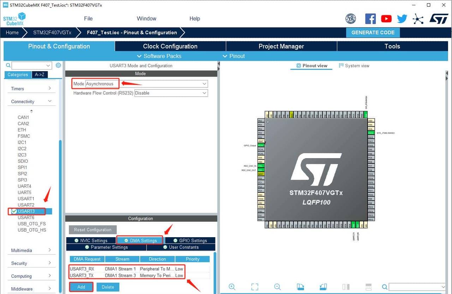The image size is (452, 294).
Task: Click the zoom in icon below pinout view
Action: pos(232,287)
